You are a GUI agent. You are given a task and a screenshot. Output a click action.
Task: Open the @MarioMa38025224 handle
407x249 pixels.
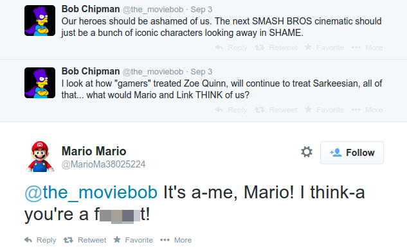[104, 164]
